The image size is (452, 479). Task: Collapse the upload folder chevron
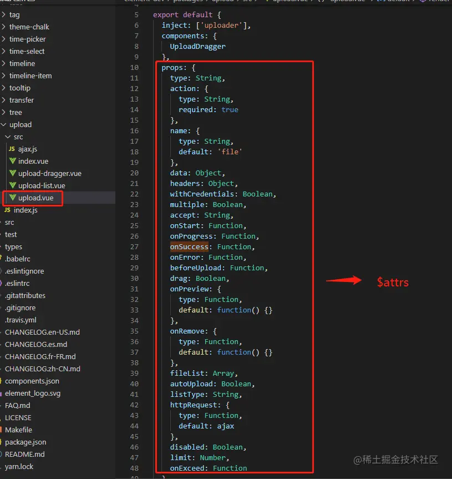pyautogui.click(x=3, y=124)
